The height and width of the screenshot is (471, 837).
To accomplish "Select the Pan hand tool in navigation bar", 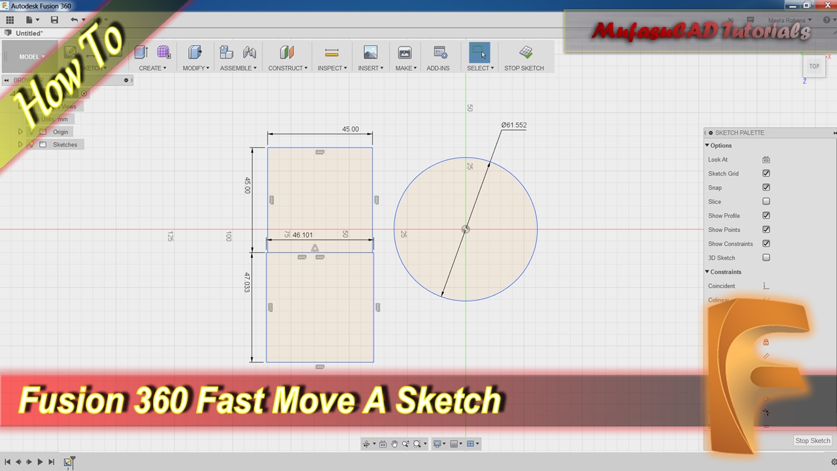I will [394, 444].
